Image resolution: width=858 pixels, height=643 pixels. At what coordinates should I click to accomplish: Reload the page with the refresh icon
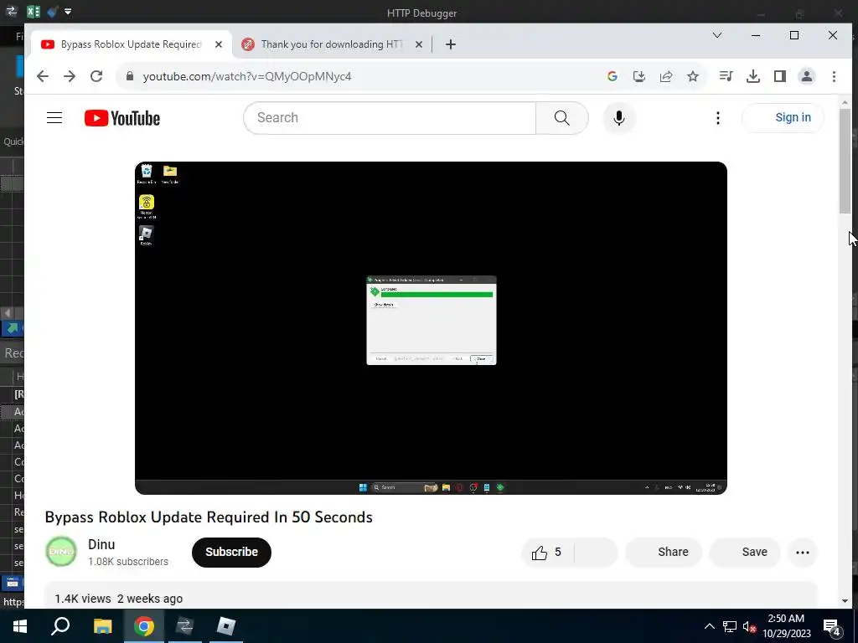point(96,76)
